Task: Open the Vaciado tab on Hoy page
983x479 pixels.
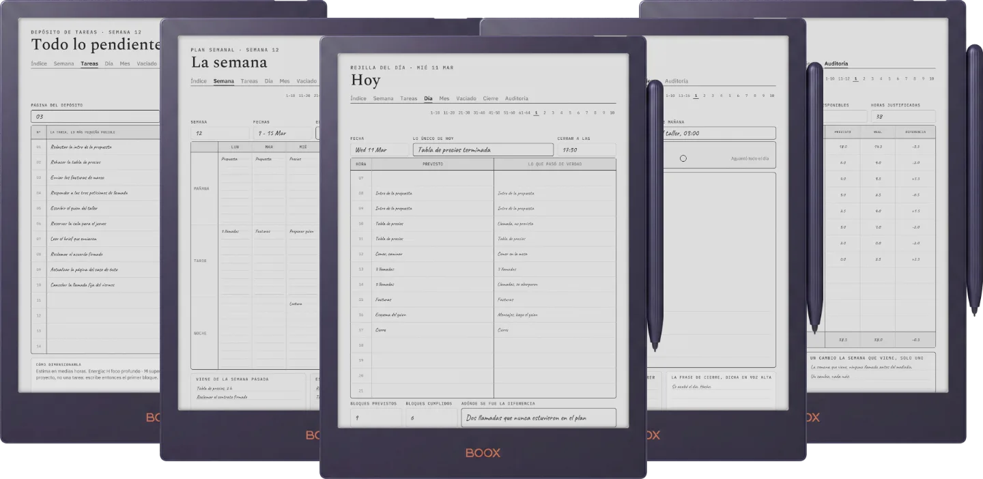Action: click(466, 98)
